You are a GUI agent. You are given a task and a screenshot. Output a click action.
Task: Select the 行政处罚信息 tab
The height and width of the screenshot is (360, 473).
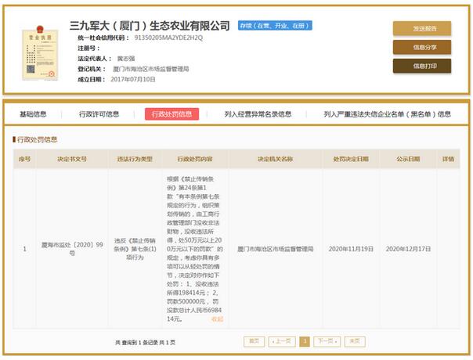click(x=172, y=113)
